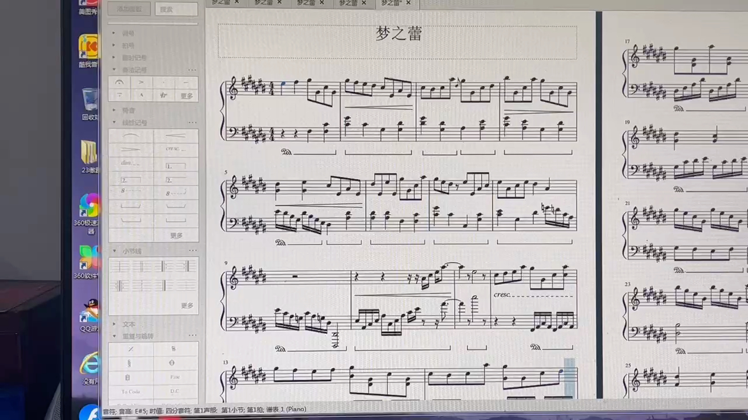Screen dimensions: 748x420
Task: Click 更多 in the lines palette
Action: tap(176, 236)
